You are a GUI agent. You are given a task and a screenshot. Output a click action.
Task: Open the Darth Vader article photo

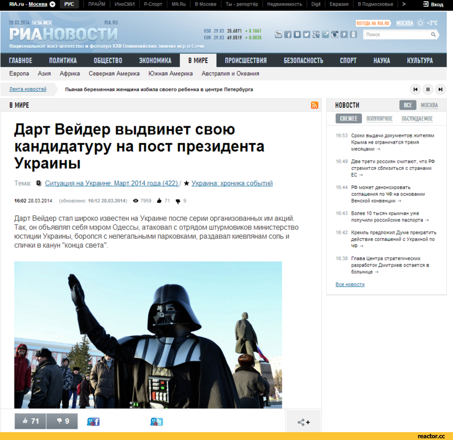148,335
